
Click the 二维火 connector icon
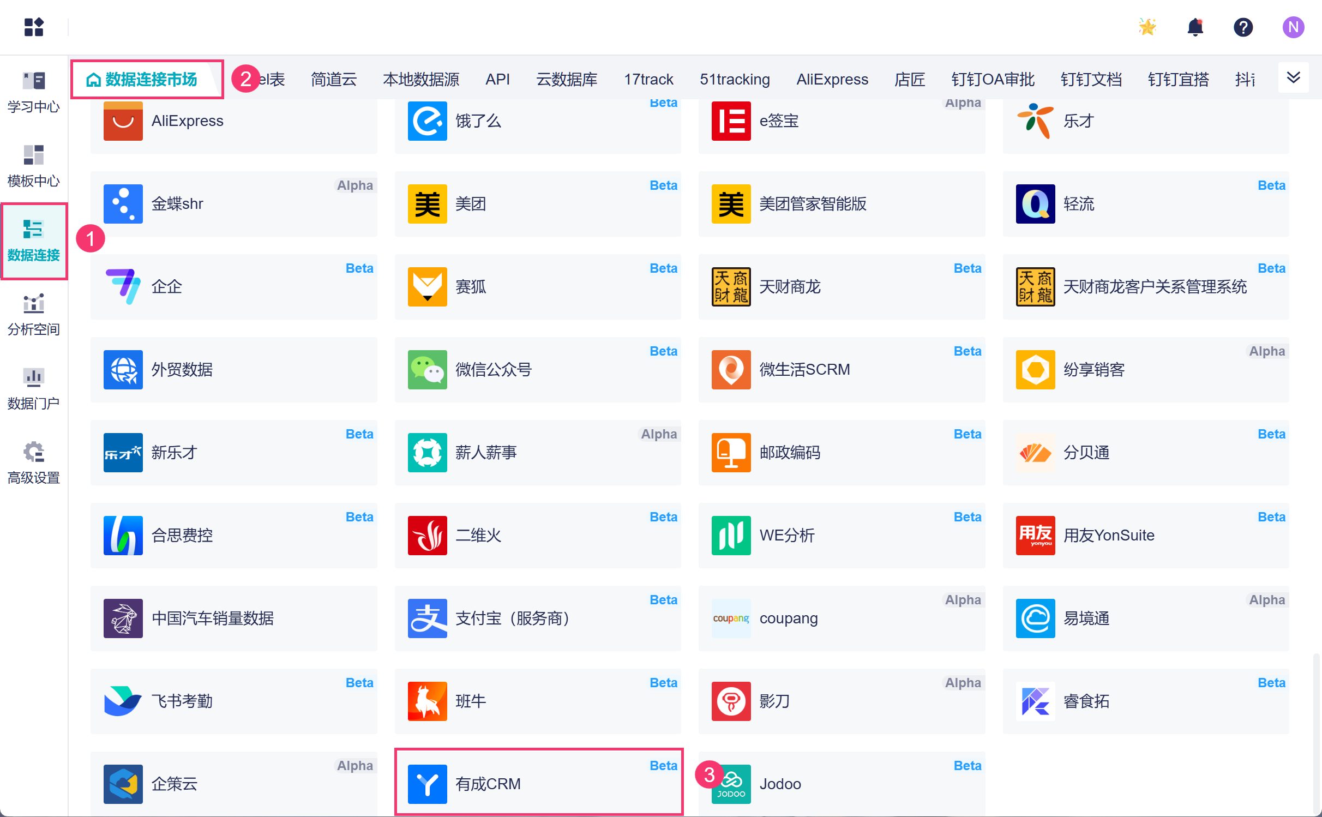pos(428,535)
